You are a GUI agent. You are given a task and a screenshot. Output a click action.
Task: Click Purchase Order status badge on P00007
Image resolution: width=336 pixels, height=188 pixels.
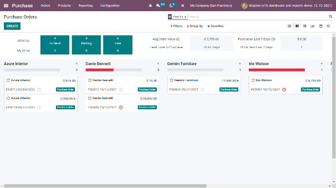[310, 89]
